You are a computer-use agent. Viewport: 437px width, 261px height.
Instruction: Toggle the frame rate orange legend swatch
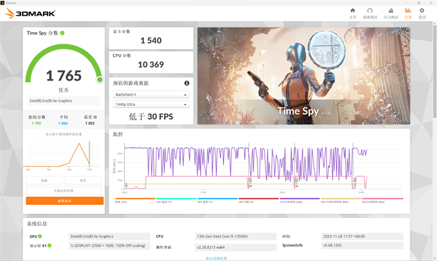135,199
